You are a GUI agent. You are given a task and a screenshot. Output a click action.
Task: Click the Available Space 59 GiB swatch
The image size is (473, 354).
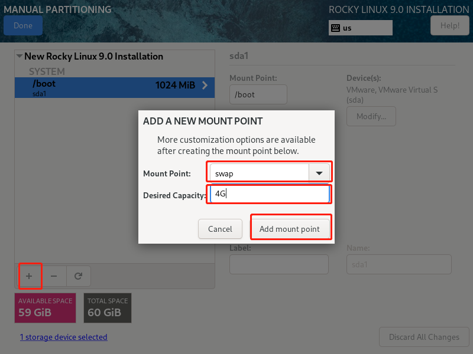[45, 308]
